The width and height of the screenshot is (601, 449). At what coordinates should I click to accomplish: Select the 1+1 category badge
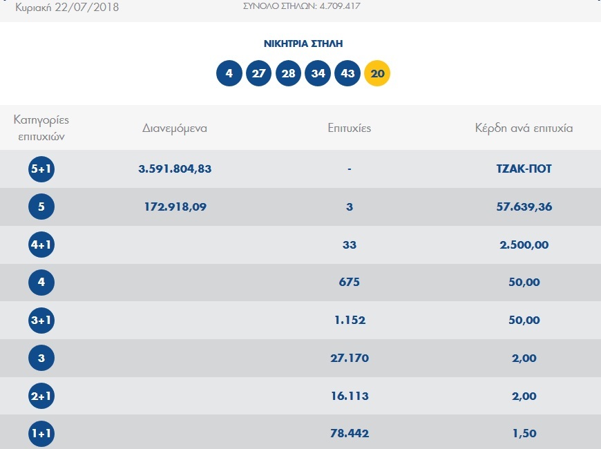tap(41, 434)
